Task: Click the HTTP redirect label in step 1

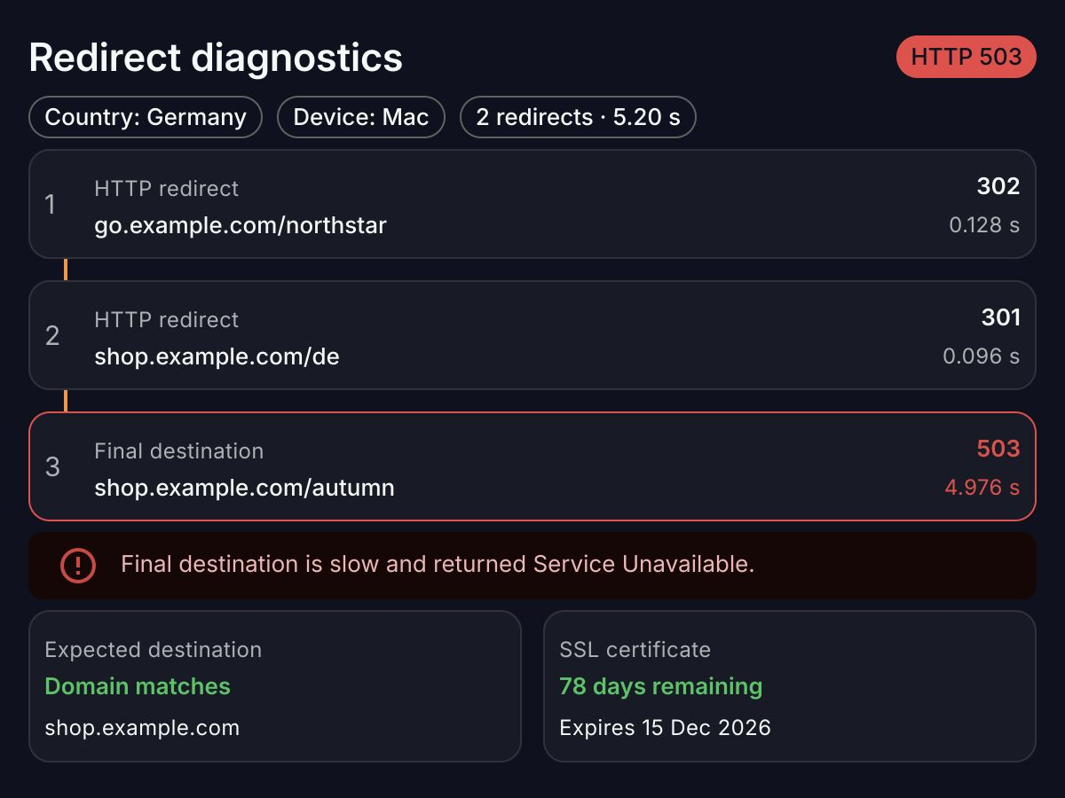Action: click(167, 189)
